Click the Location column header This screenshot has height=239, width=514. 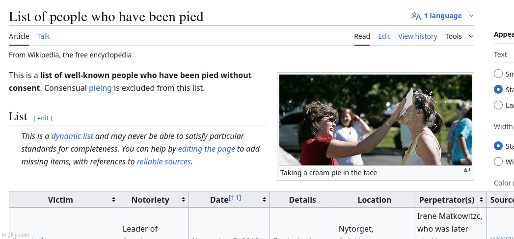coord(375,200)
